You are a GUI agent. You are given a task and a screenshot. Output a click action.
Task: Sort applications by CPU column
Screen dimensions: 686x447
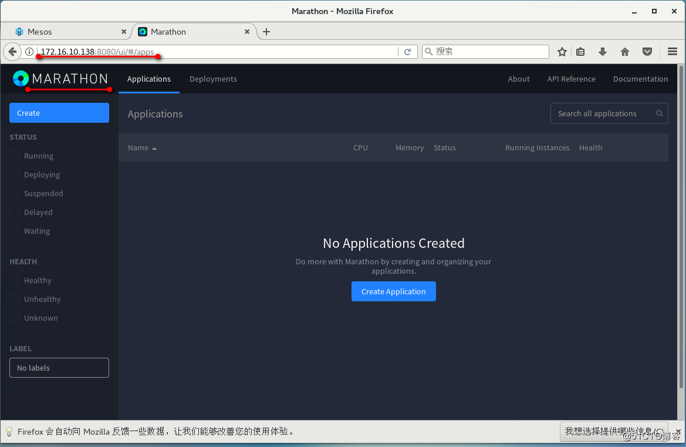click(x=360, y=147)
